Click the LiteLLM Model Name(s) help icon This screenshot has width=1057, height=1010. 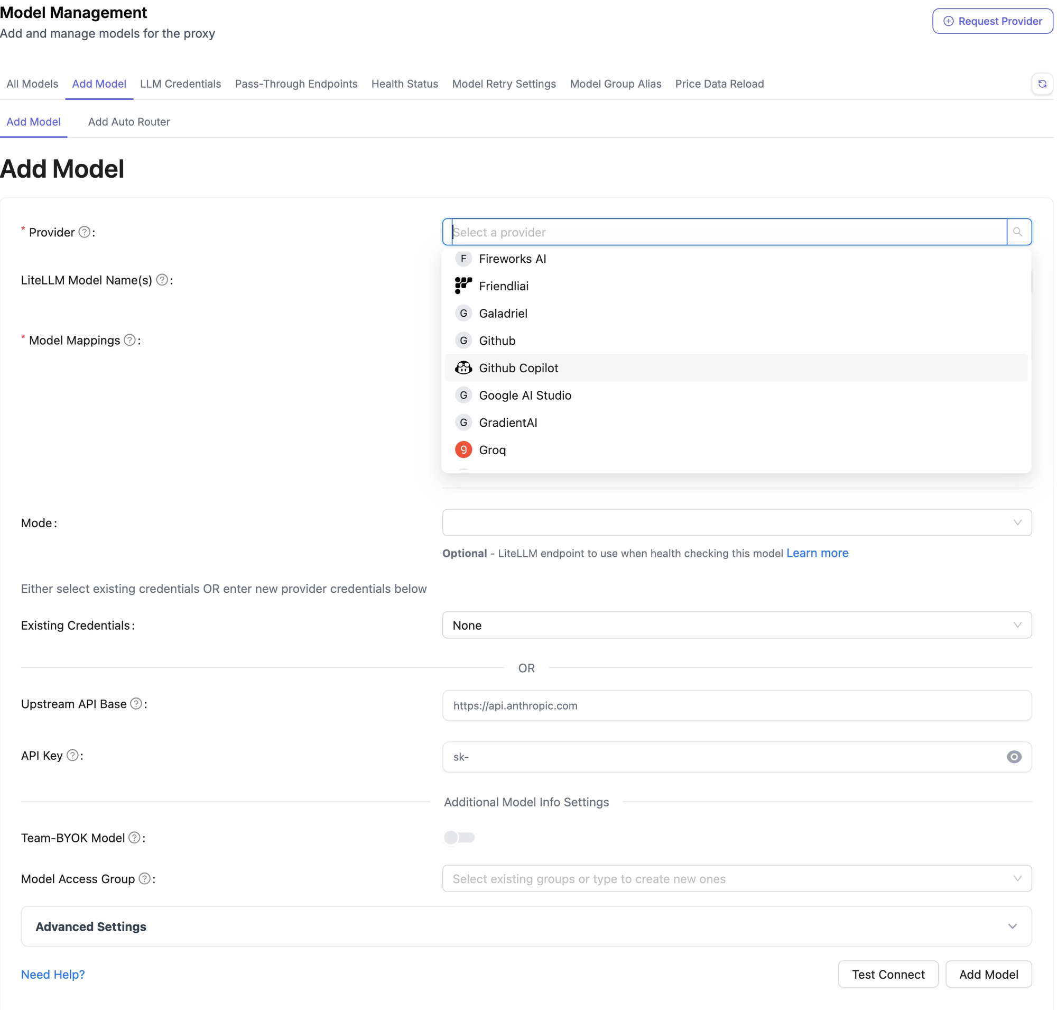point(161,280)
